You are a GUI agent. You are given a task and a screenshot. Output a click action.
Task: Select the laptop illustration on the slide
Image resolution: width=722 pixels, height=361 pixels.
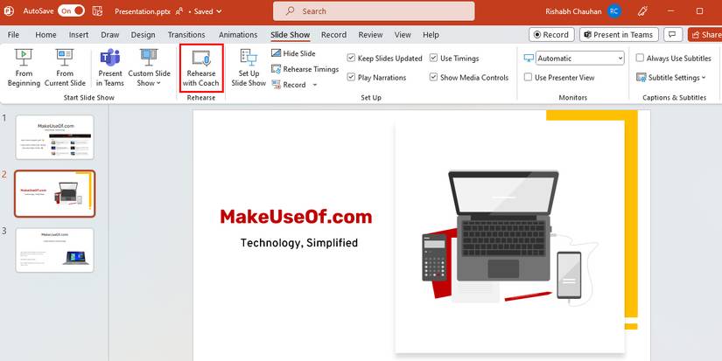504,226
